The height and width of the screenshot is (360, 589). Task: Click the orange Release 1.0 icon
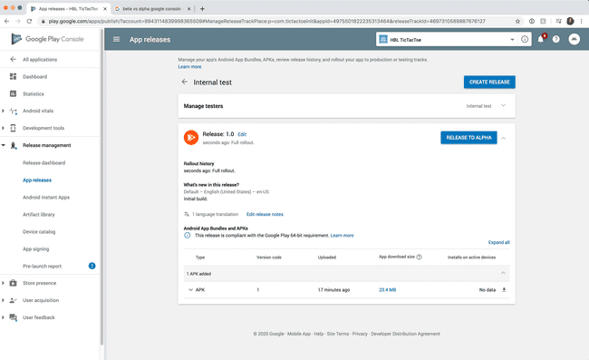click(191, 138)
